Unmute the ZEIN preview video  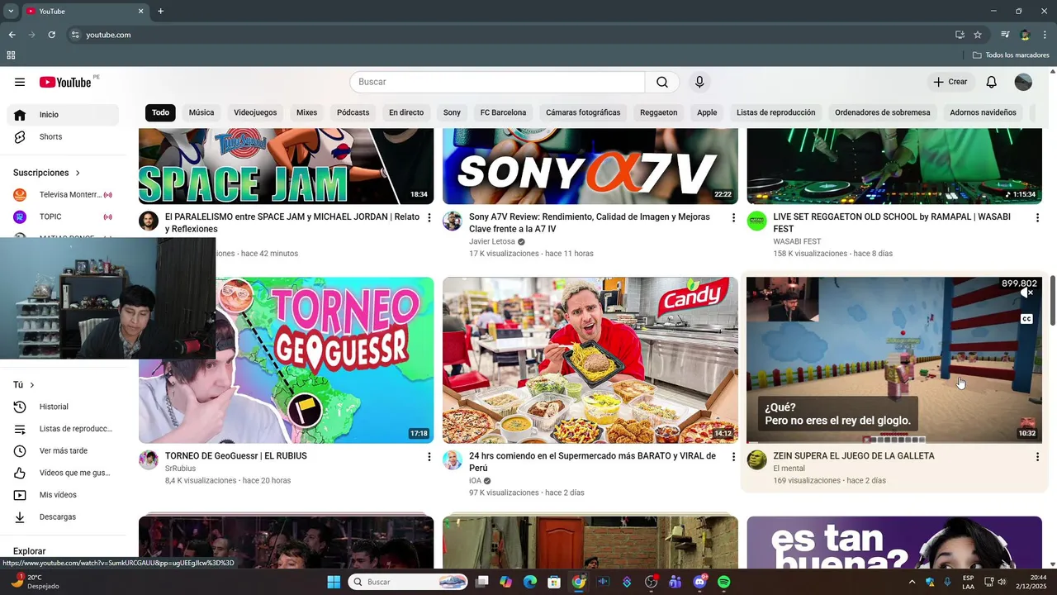click(1026, 293)
